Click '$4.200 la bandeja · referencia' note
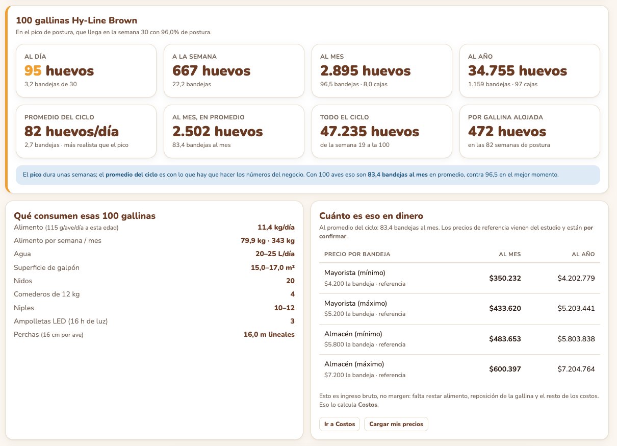617x446 pixels. coord(365,284)
